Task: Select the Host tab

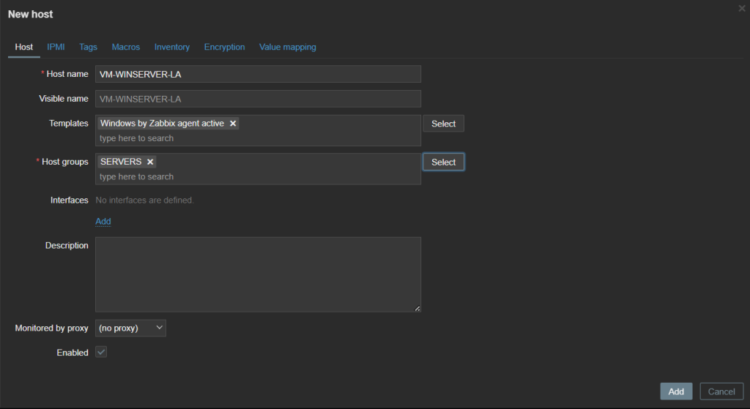Action: coord(24,47)
